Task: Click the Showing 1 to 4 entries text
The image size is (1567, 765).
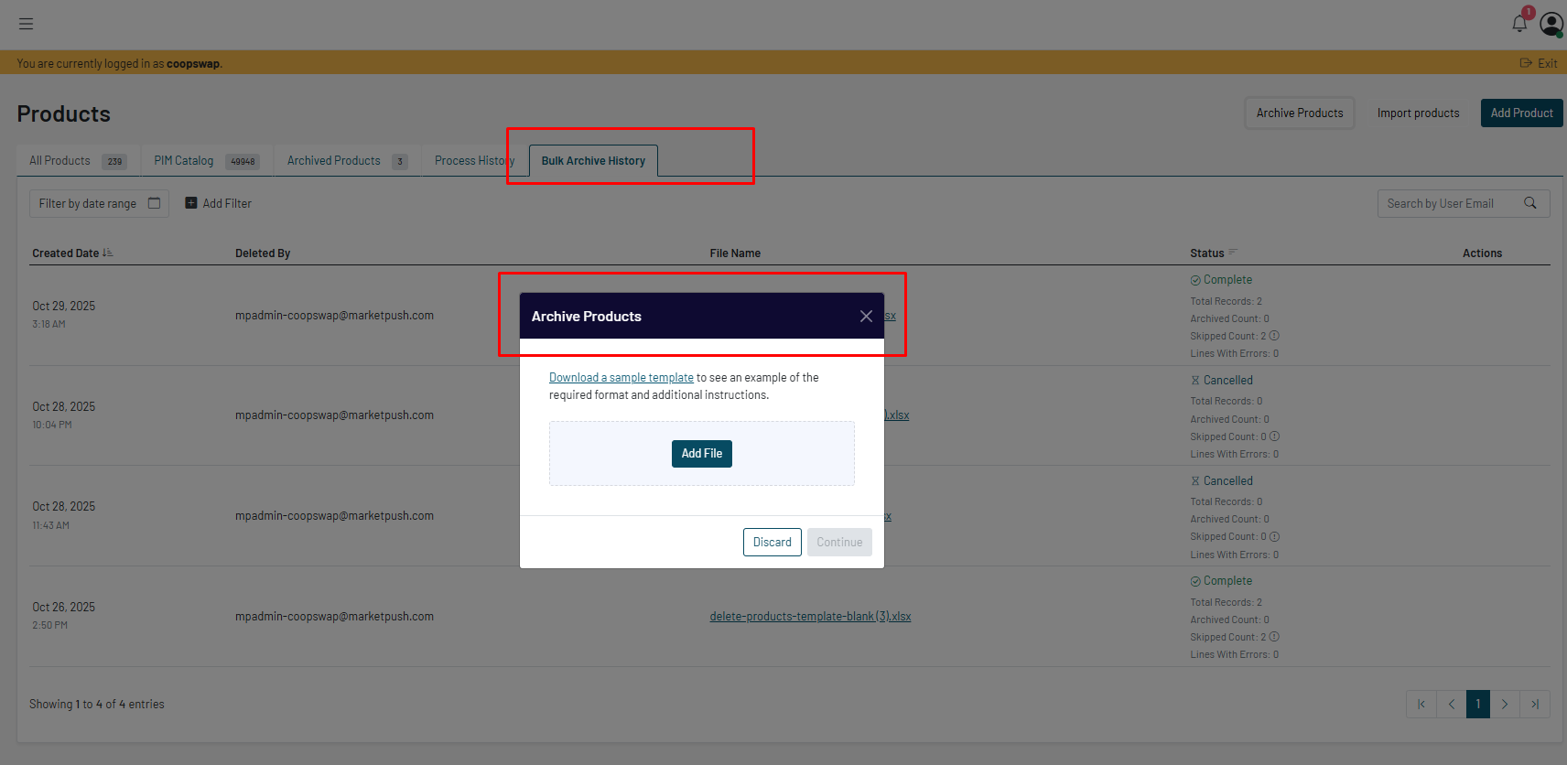Action: point(97,704)
